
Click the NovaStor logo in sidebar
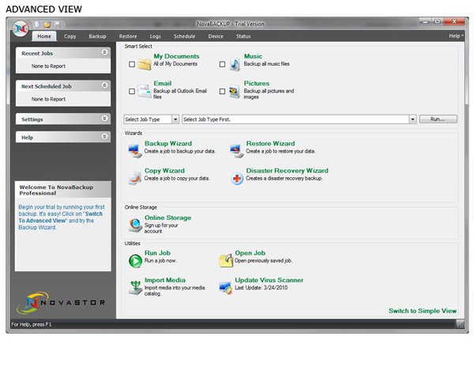pos(61,302)
